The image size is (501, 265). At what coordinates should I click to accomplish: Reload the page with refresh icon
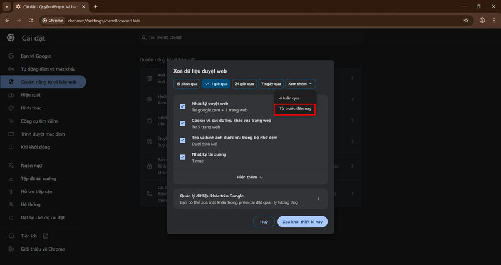31,21
